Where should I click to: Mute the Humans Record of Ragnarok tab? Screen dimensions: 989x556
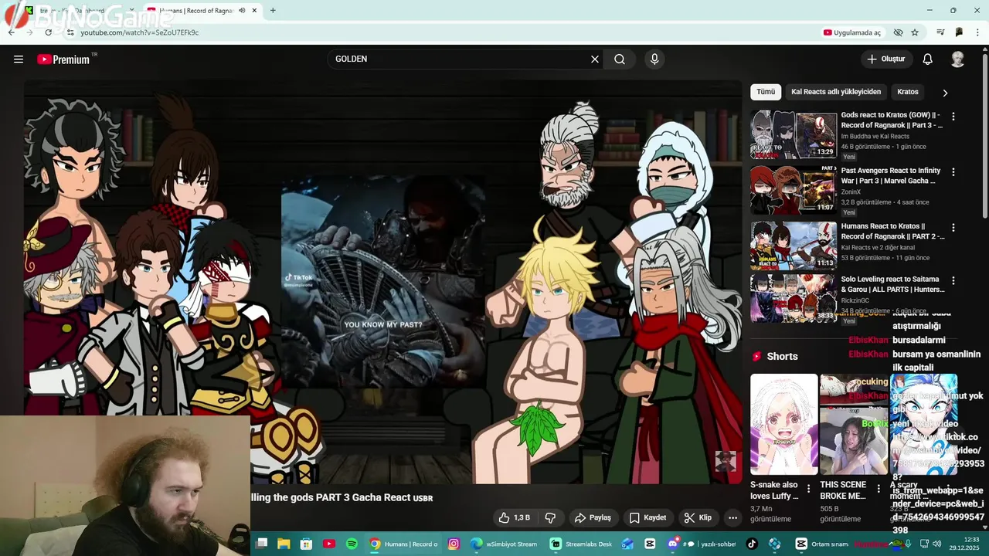(242, 11)
